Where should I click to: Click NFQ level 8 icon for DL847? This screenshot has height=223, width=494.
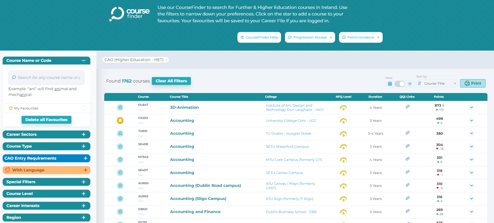pyautogui.click(x=343, y=108)
